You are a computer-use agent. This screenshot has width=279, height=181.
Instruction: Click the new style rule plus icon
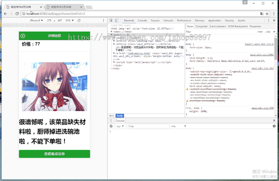[274, 32]
